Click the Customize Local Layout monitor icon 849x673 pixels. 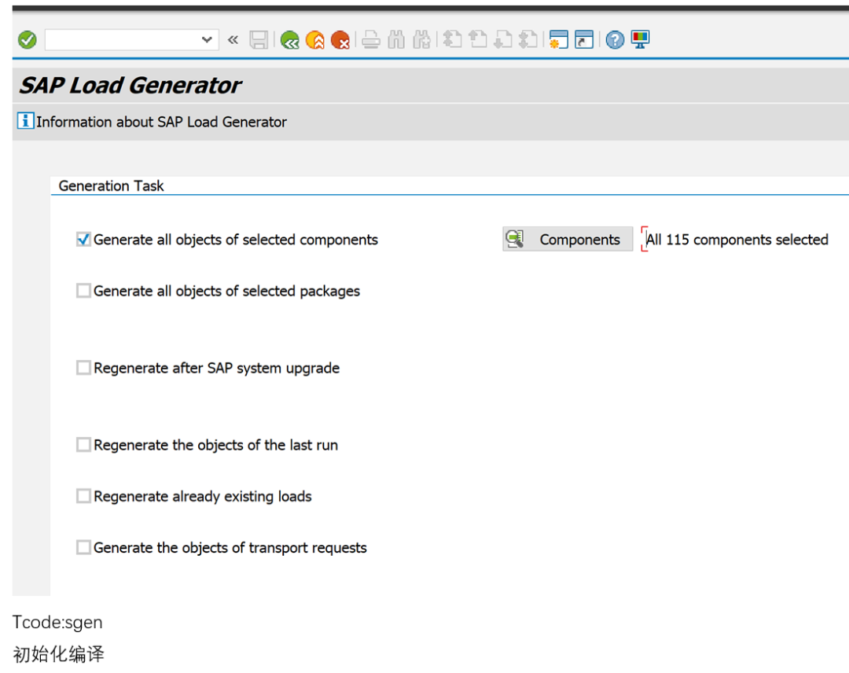click(640, 39)
